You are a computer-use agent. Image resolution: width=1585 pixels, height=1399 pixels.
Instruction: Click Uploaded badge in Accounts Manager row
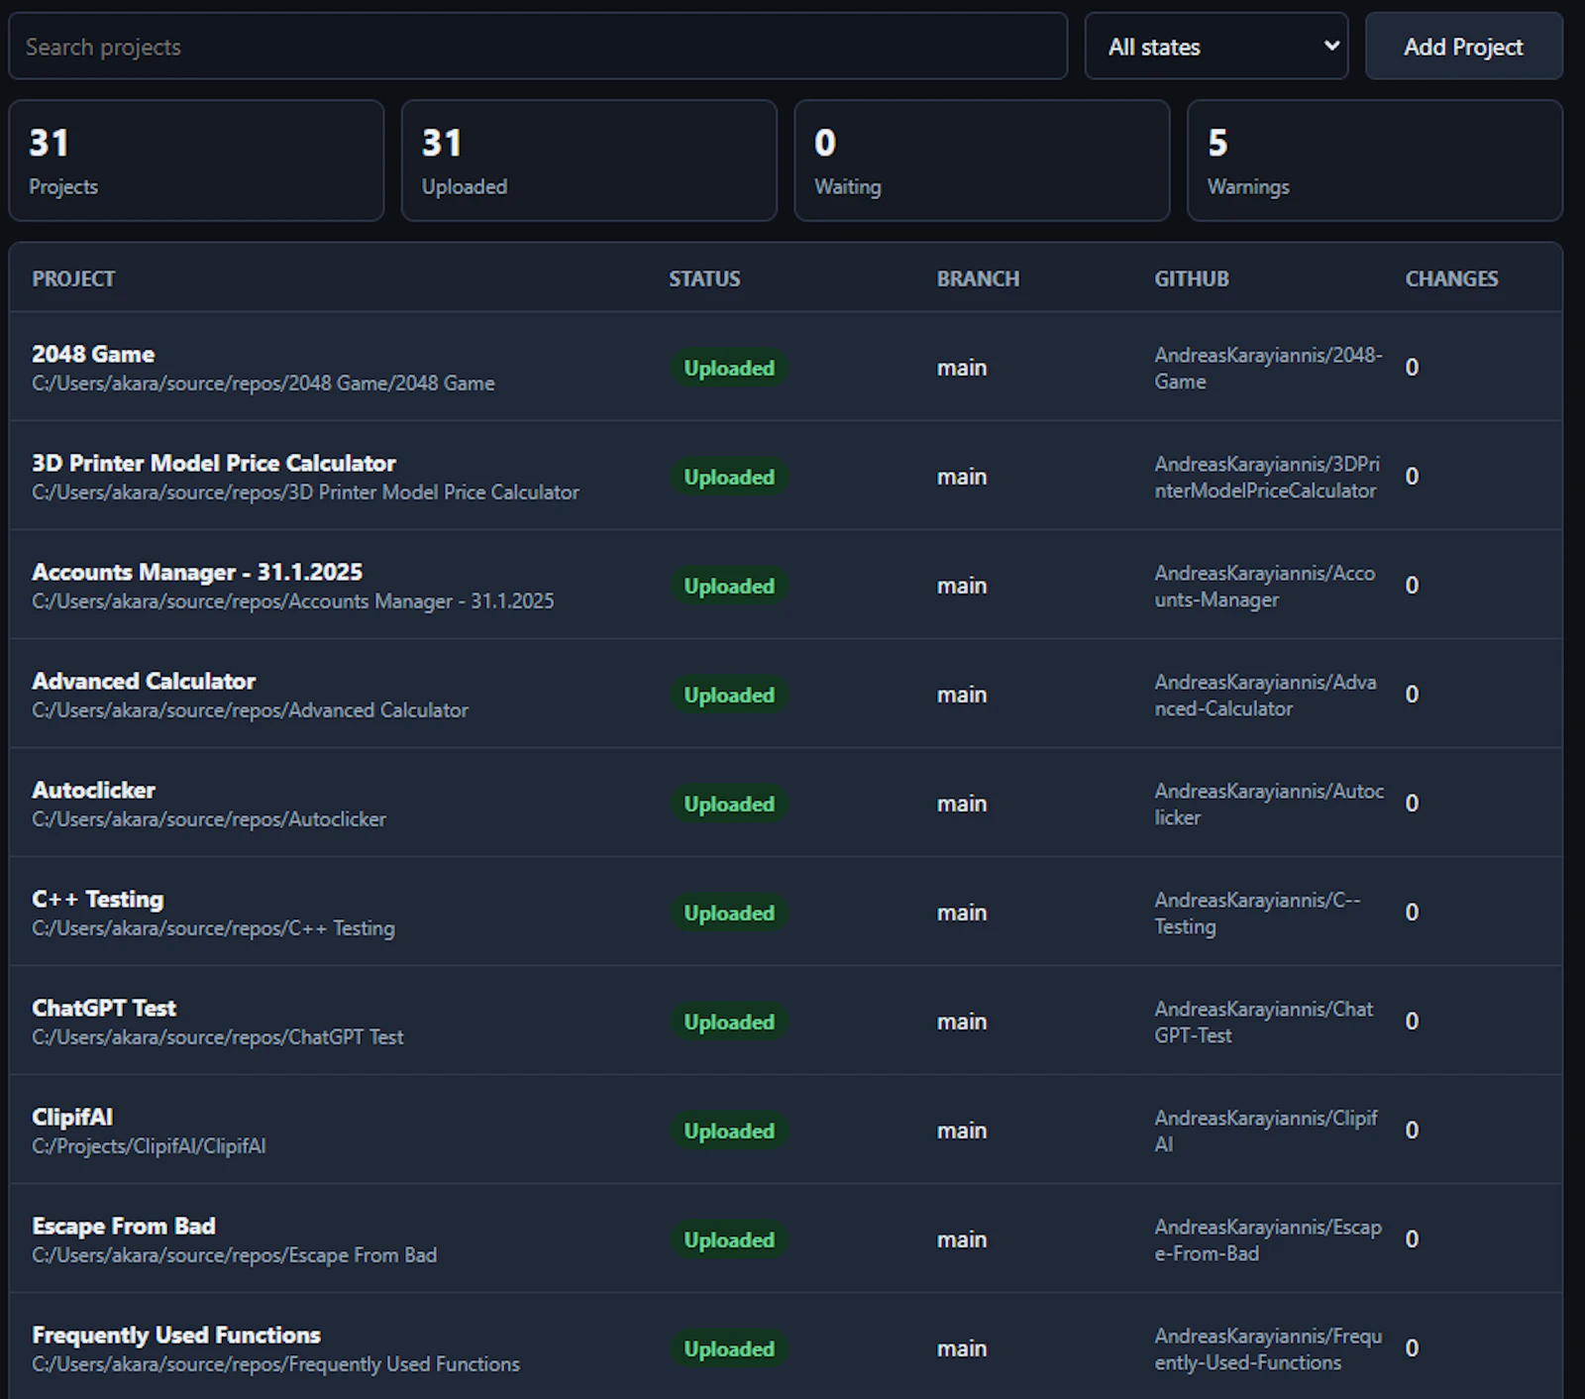729,587
